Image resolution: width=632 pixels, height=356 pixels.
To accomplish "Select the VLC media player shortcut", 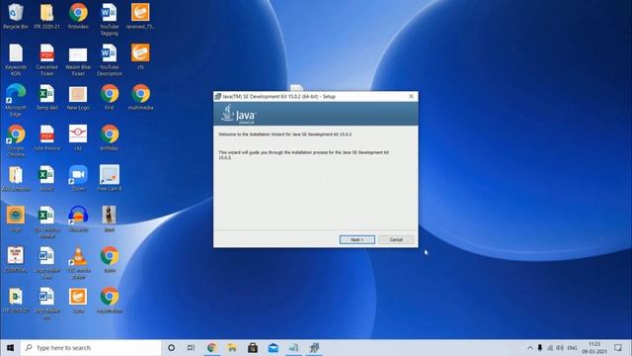I will tap(78, 262).
